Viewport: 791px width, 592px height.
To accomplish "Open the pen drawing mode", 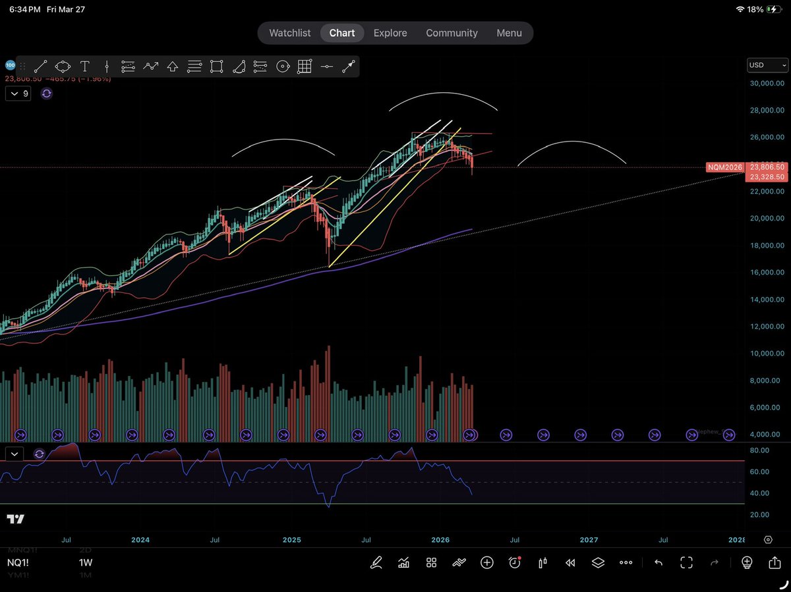I will pos(376,562).
